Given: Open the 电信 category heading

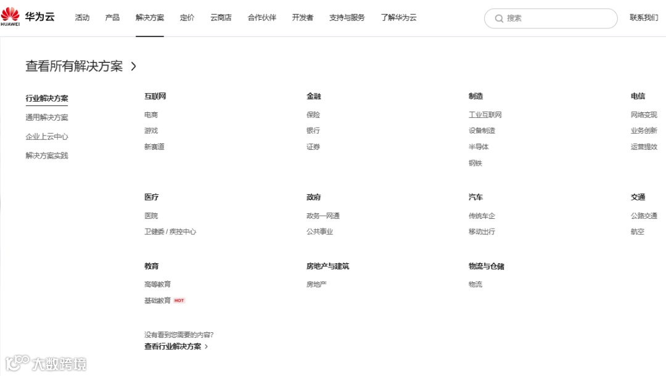Looking at the screenshot, I should [x=638, y=96].
